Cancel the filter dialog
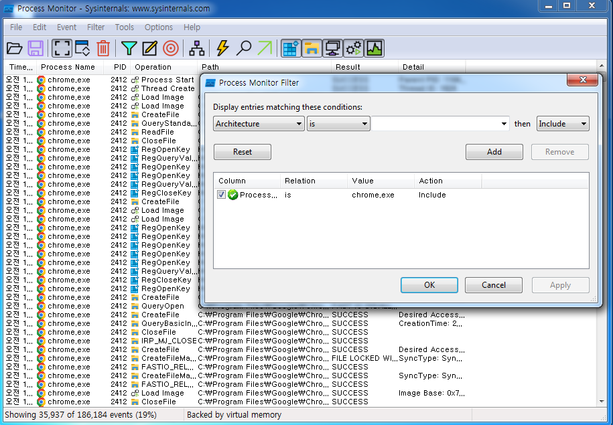Viewport: 613px width, 425px height. point(493,285)
